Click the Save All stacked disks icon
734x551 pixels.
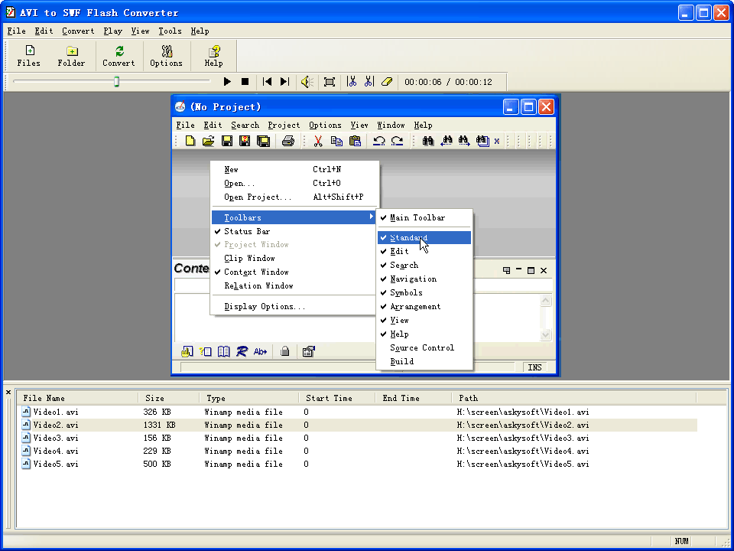pos(264,141)
